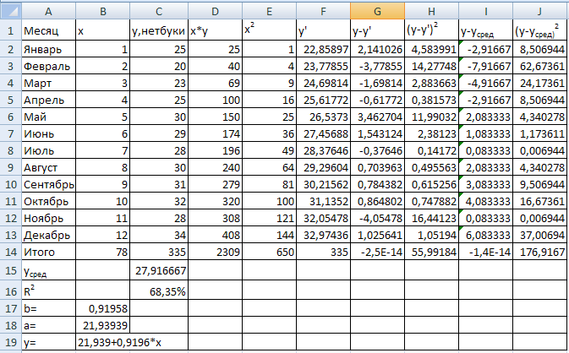Viewport: 569px width, 353px height.
Task: Click value 9,506944
Action: pyautogui.click(x=539, y=184)
